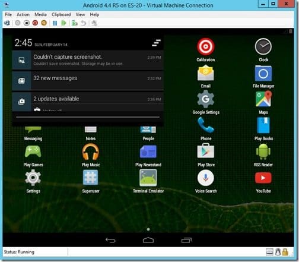Open the Action menu
This screenshot has height=262, width=299.
(23, 14)
